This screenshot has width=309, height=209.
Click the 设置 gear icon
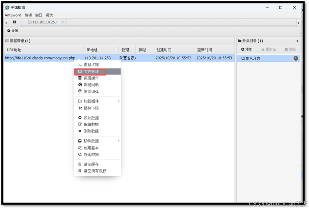click(x=9, y=31)
